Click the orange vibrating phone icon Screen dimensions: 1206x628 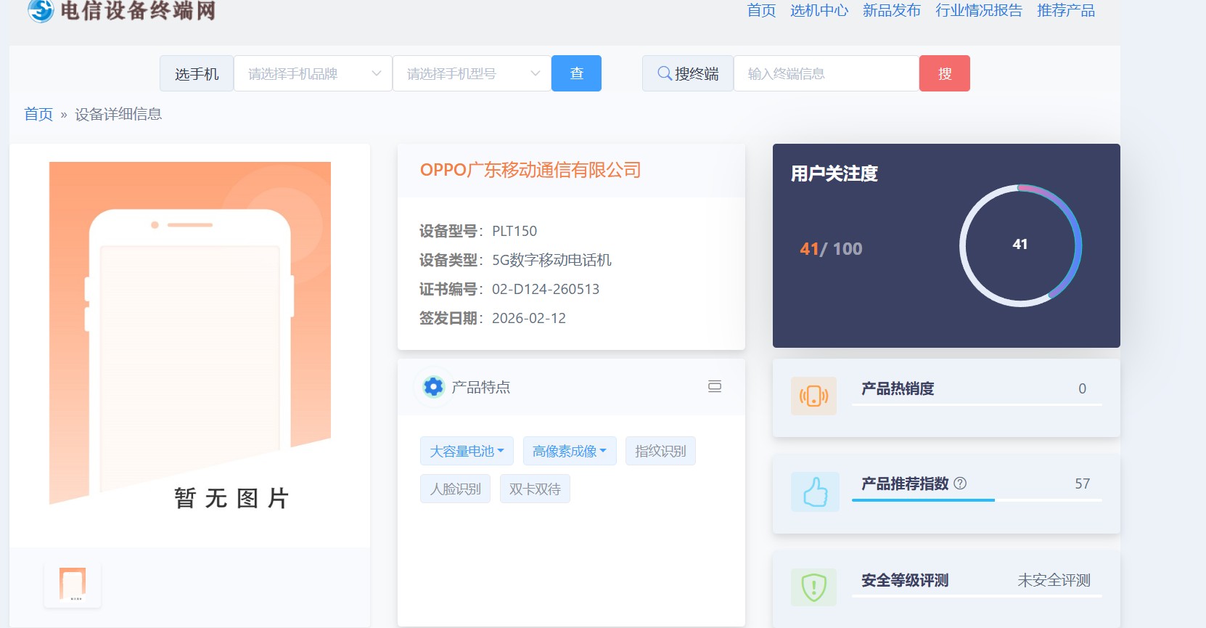click(813, 396)
